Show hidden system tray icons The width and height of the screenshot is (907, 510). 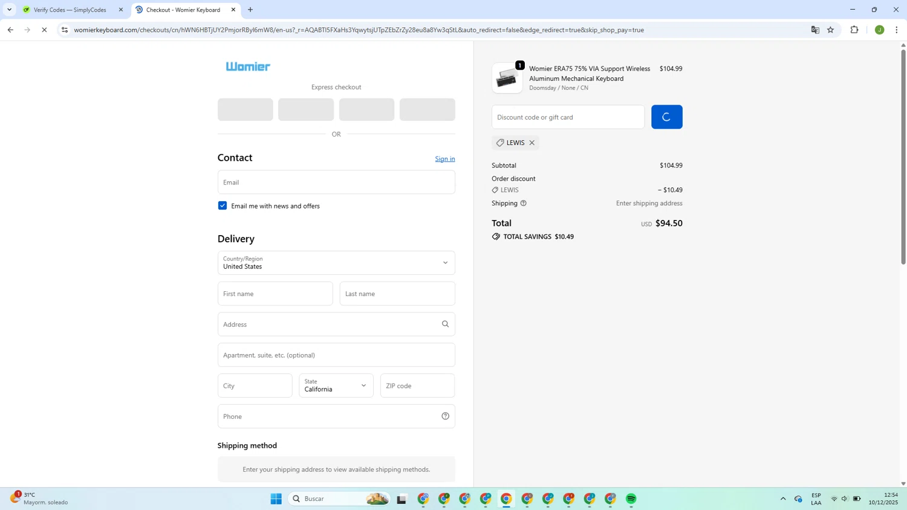783,499
